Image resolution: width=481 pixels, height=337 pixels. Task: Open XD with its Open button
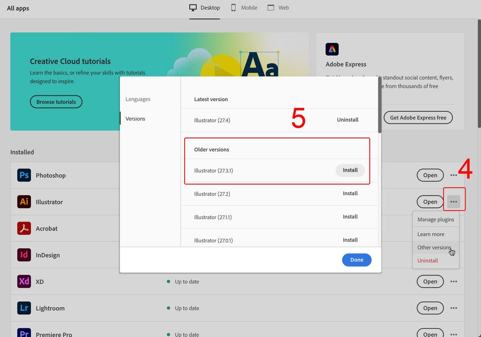point(430,282)
